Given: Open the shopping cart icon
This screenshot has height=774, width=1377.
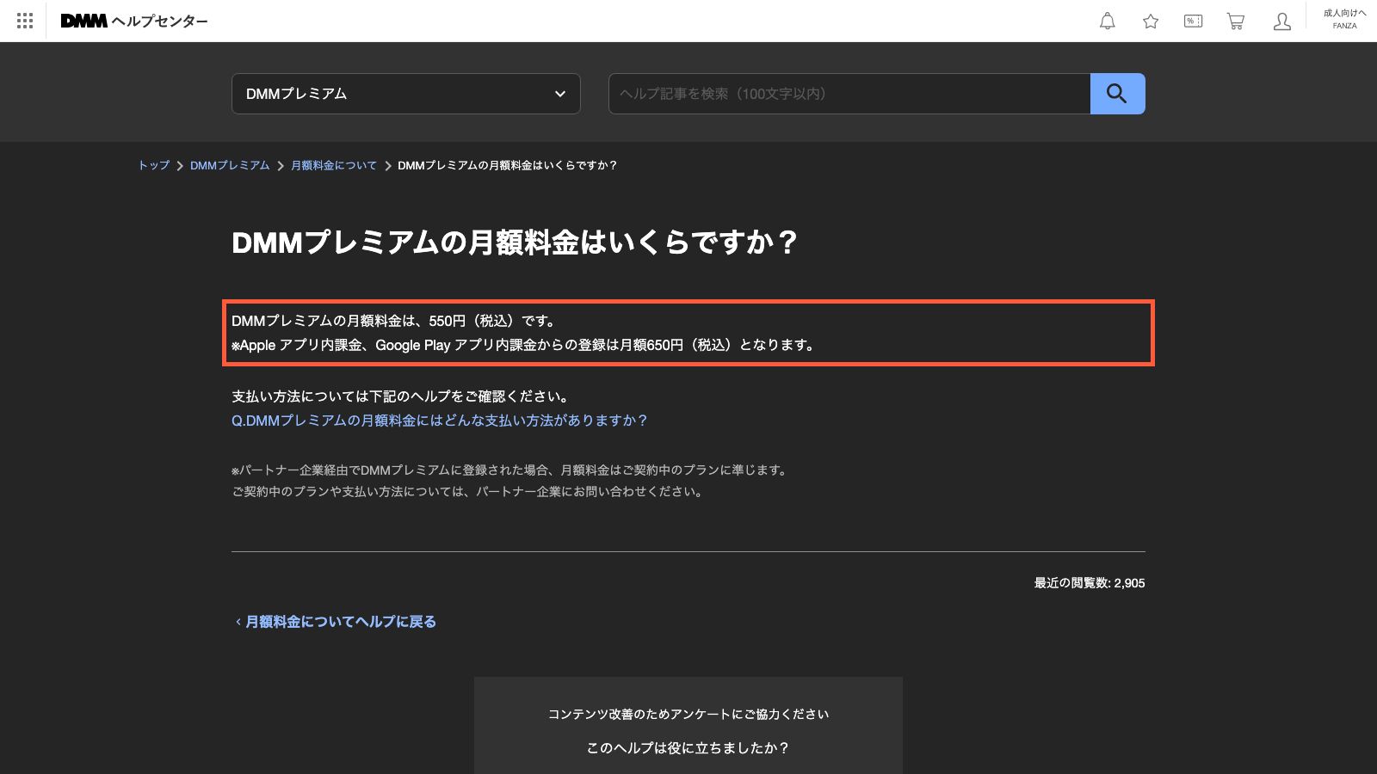Looking at the screenshot, I should pos(1236,21).
